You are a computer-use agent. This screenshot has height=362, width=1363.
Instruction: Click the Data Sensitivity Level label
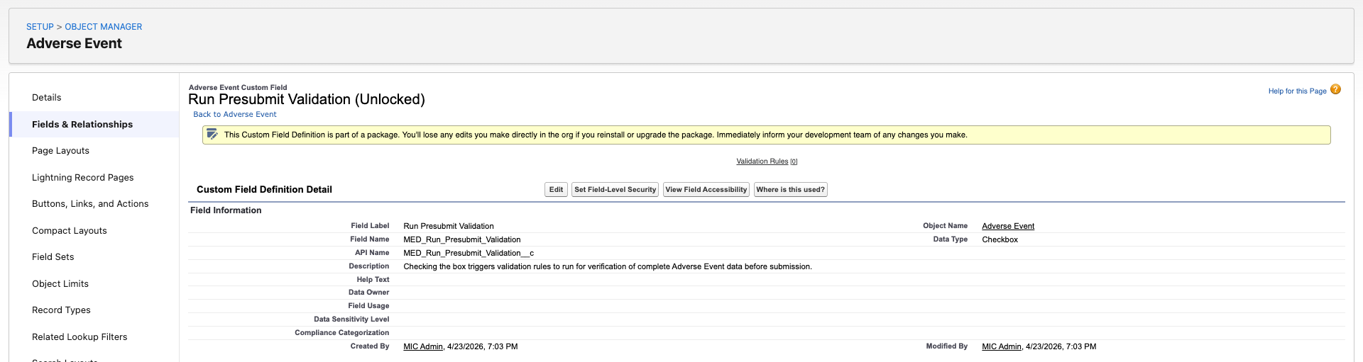(351, 319)
